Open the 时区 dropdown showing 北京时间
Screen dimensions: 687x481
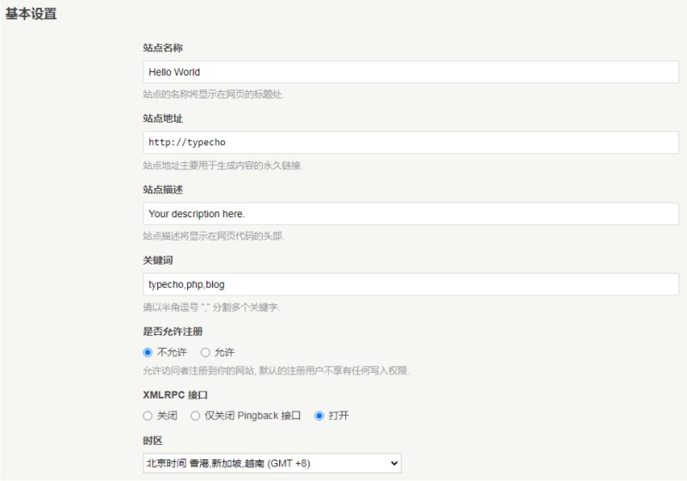(x=272, y=463)
